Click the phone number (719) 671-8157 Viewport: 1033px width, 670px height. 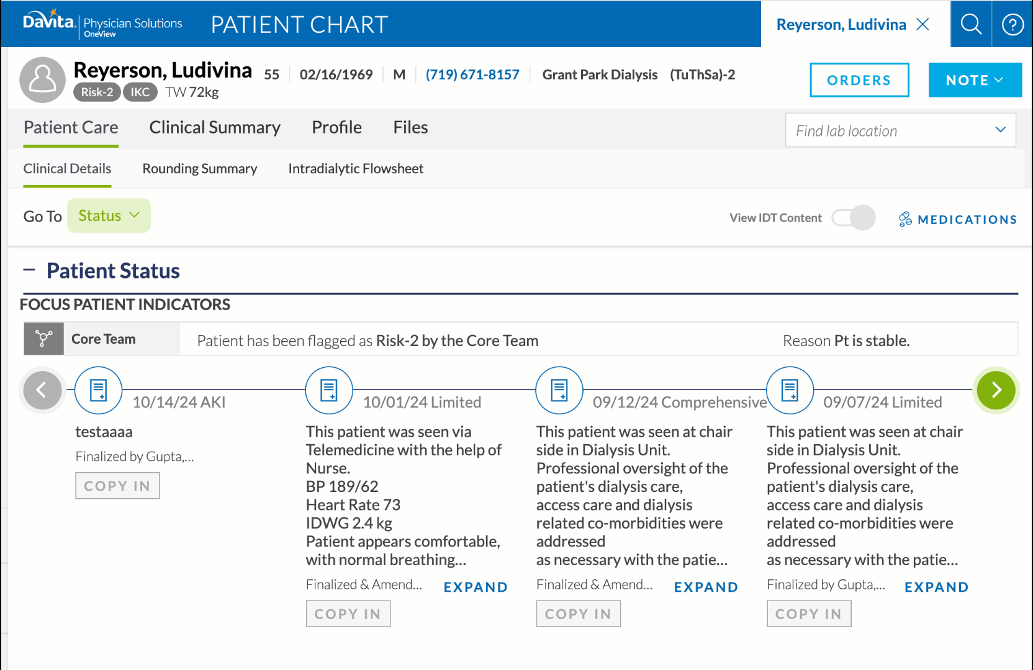[472, 74]
